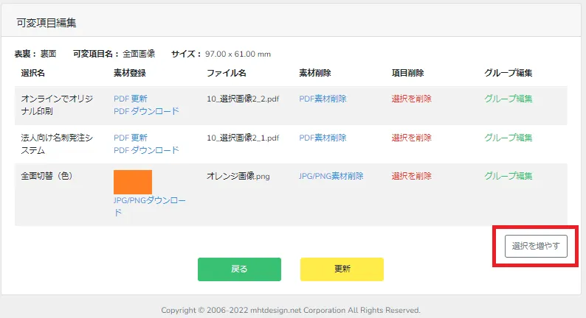Download PDF for 法人向け名刺発注システム

pos(146,150)
